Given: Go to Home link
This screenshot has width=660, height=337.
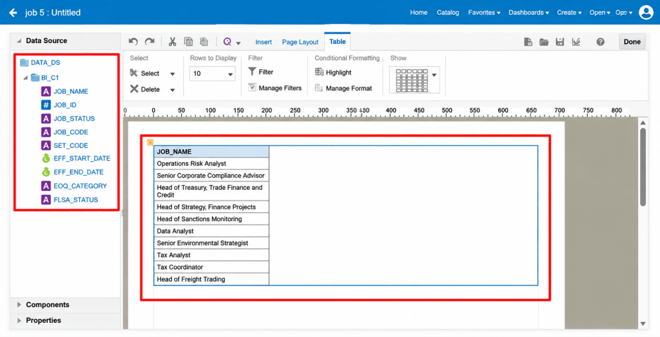Looking at the screenshot, I should coord(418,13).
